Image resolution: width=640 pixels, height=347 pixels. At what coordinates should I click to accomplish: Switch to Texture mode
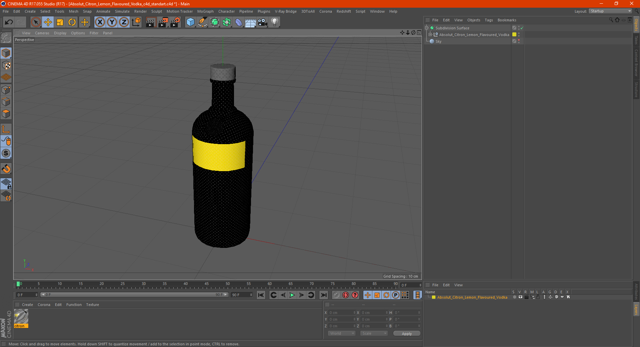(x=6, y=65)
